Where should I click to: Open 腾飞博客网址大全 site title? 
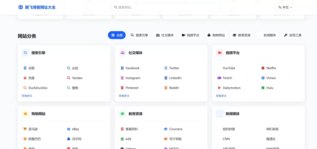point(40,7)
